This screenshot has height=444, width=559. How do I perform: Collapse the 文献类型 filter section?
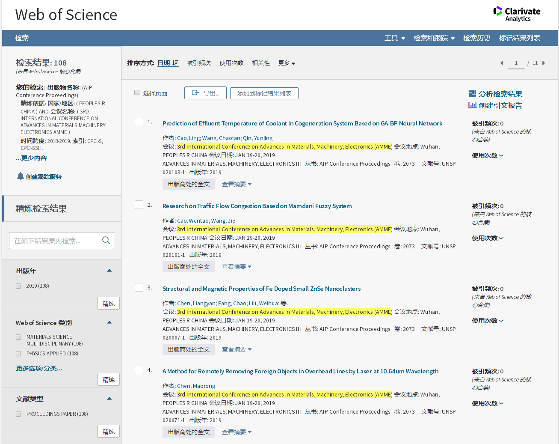point(109,399)
